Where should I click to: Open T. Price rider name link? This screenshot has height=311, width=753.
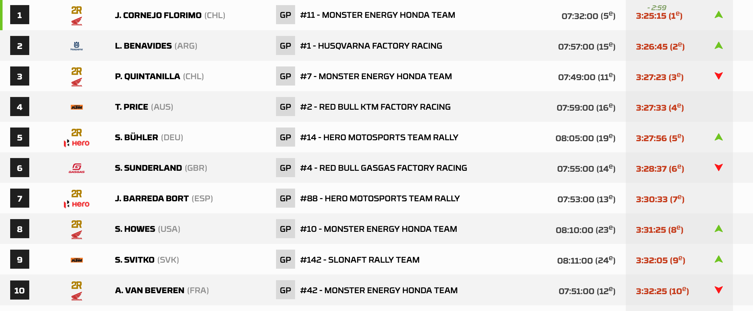132,107
